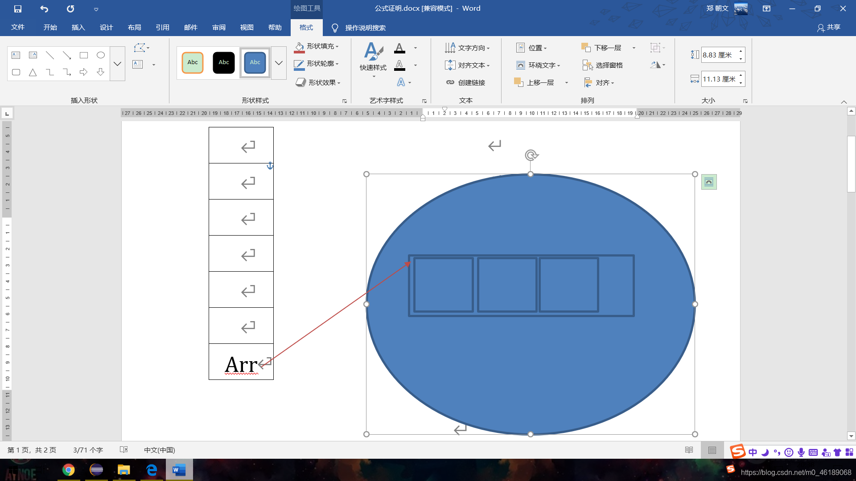
Task: Click 上移一层 button
Action: 534,82
